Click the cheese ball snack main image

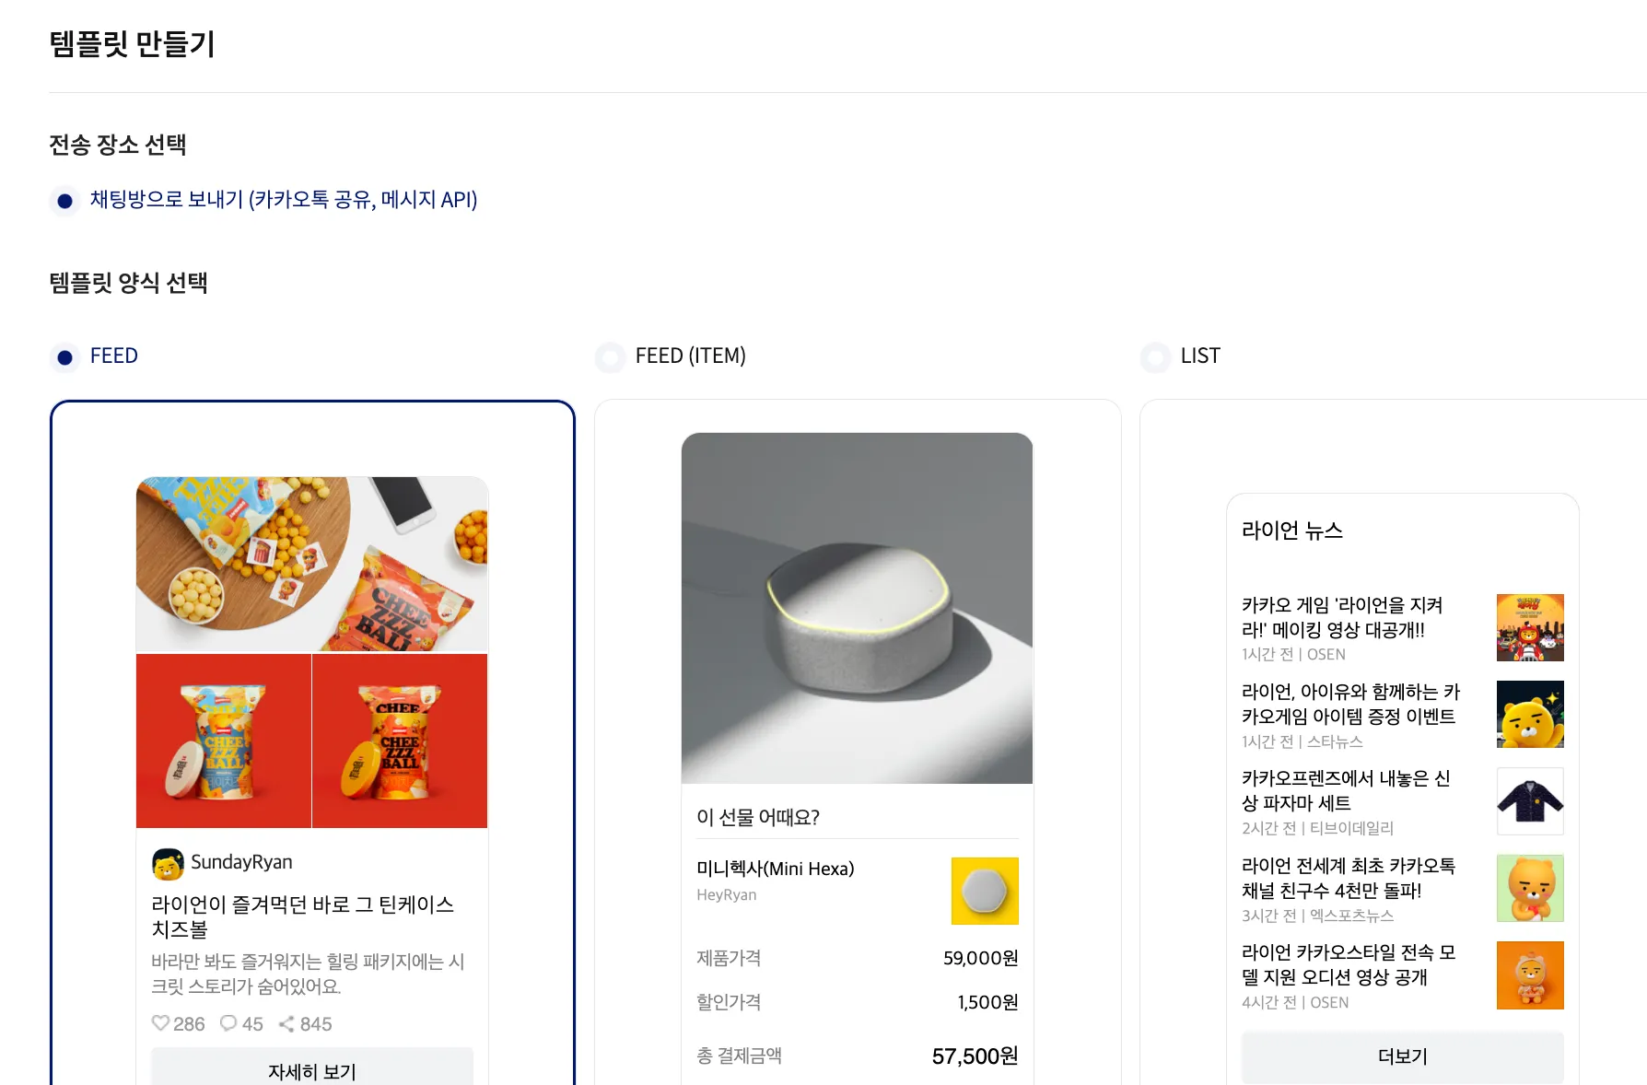tap(312, 564)
